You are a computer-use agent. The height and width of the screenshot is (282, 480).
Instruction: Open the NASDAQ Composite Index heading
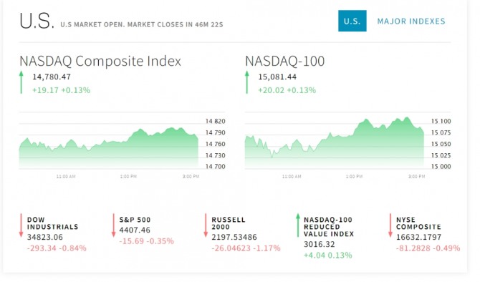click(100, 61)
